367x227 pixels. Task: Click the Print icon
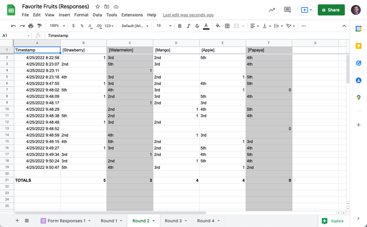31,26
